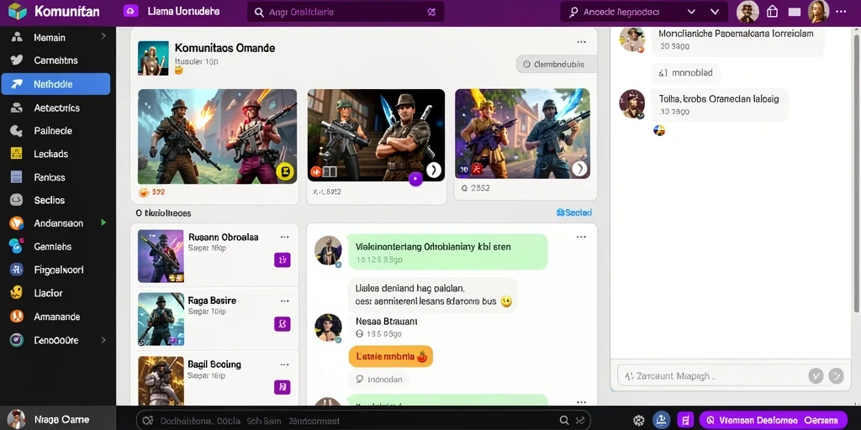Click the icon beside Renbss

[17, 177]
